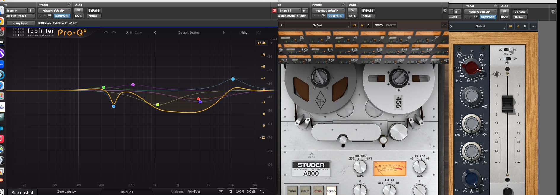Toggle IN switch on channel strip toolbar

point(510,26)
